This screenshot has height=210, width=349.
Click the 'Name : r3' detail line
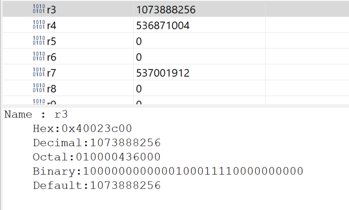tap(36, 115)
